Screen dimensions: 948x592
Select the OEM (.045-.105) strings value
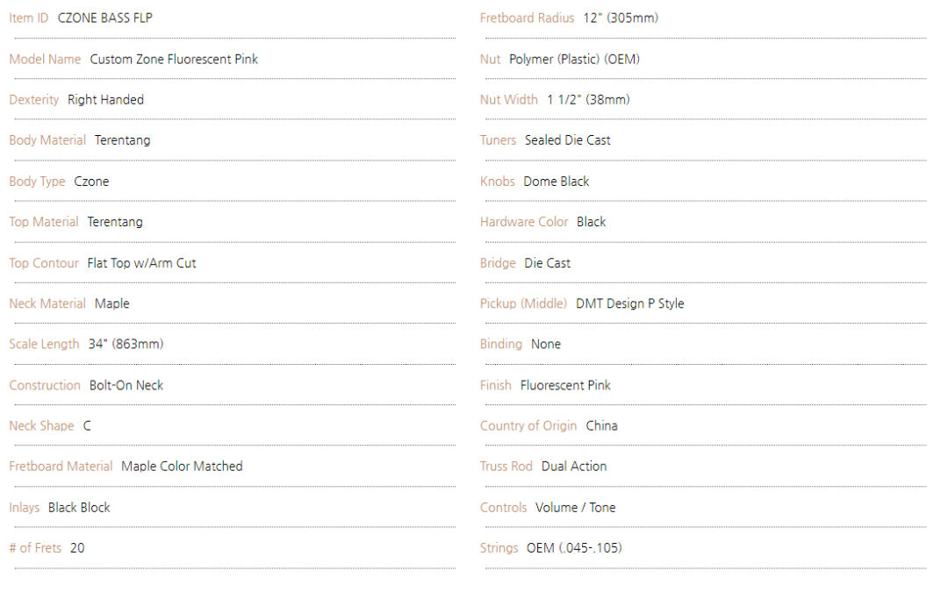tap(574, 548)
